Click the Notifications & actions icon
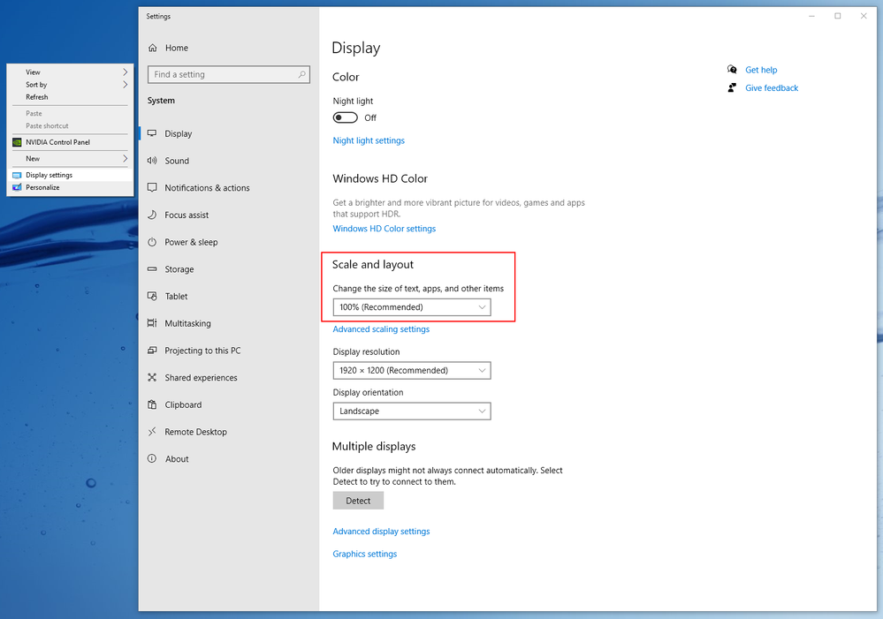 152,187
